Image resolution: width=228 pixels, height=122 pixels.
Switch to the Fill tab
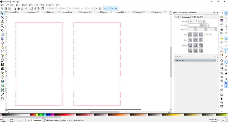(x=177, y=17)
